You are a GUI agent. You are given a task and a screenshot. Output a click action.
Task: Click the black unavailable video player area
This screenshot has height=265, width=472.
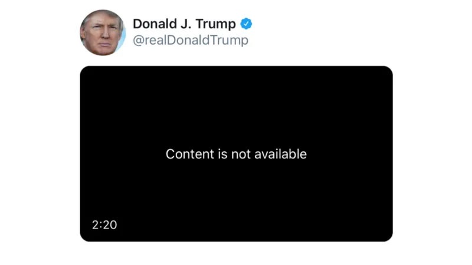coord(237,154)
